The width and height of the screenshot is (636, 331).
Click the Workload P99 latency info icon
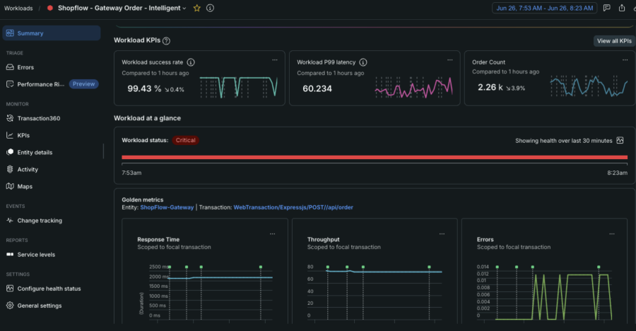point(363,62)
